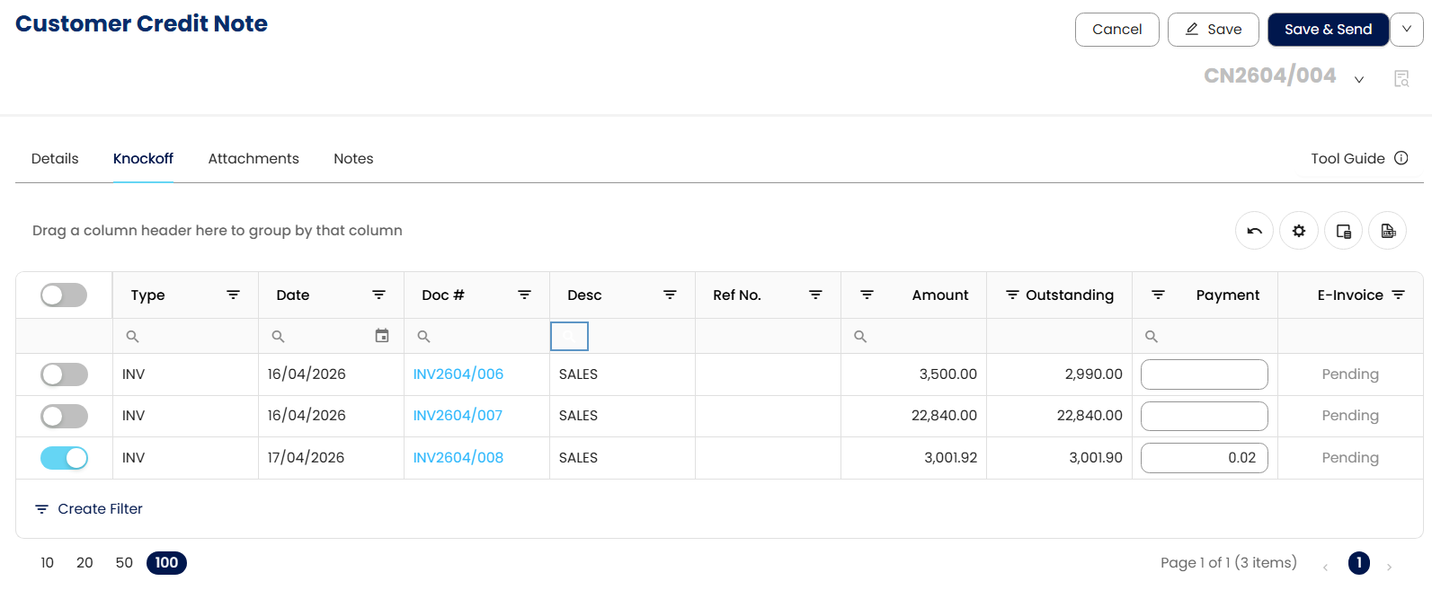Click the Payment field for INV2604/006
1432x590 pixels.
1204,374
